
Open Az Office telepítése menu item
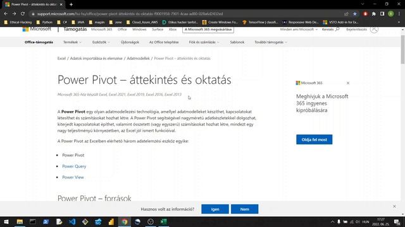[164, 42]
